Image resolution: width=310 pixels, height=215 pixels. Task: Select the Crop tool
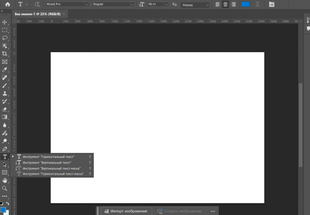(5, 54)
